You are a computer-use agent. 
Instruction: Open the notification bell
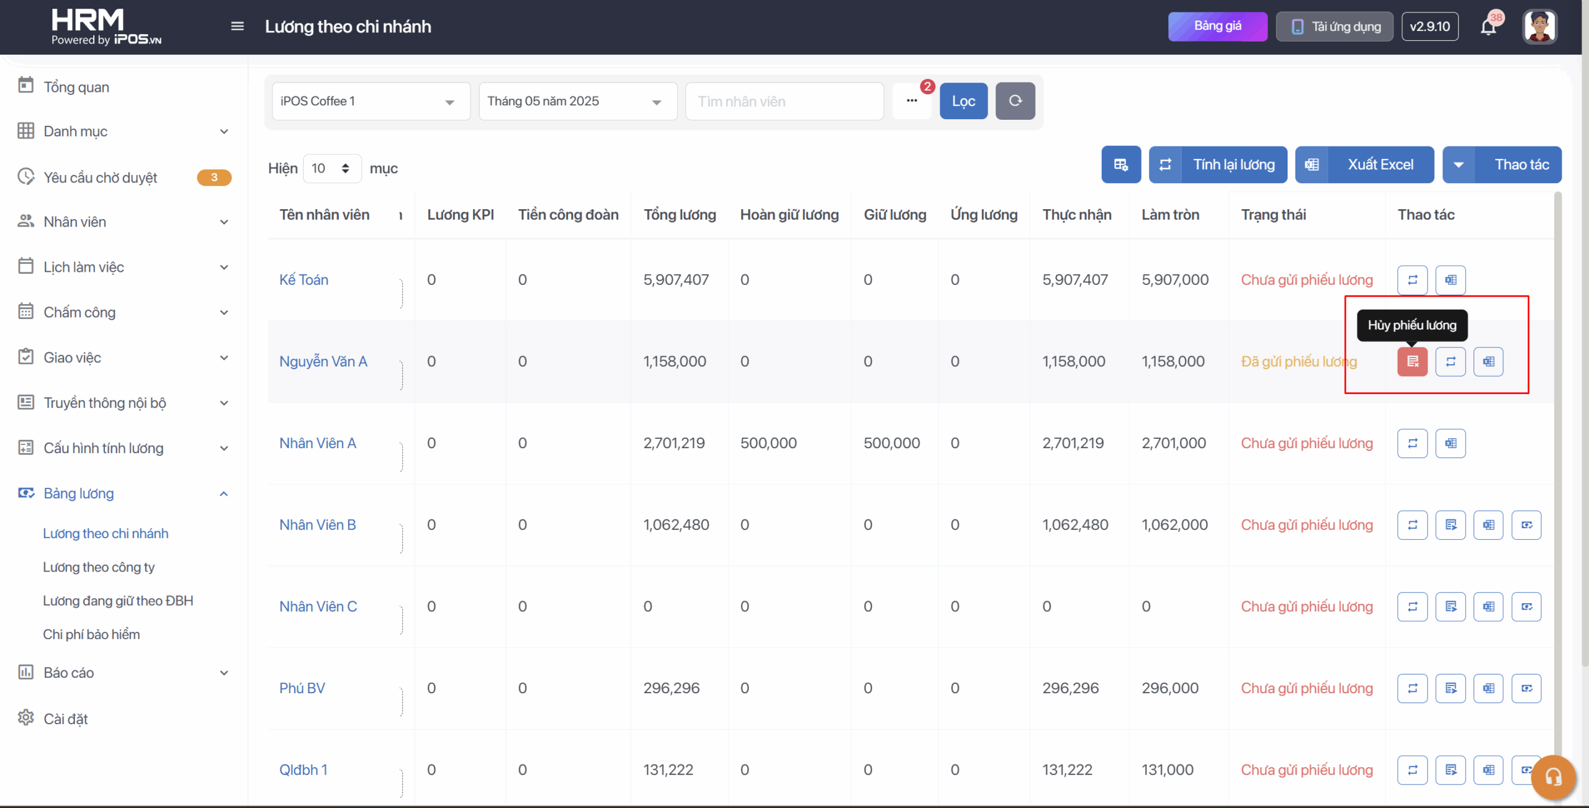(1488, 27)
